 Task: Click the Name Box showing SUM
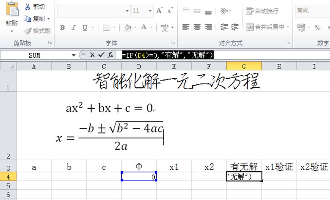pyautogui.click(x=35, y=55)
